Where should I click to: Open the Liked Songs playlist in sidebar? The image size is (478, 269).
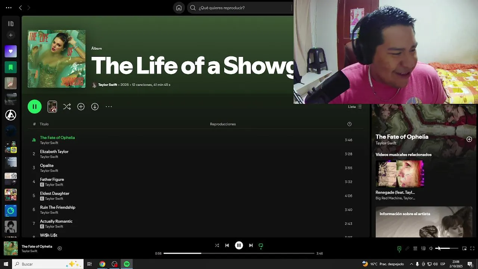coord(11,51)
